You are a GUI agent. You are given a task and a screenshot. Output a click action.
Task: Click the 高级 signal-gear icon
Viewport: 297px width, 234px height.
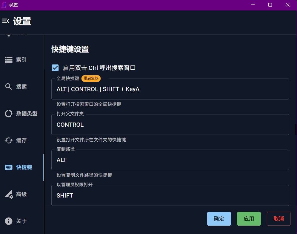click(x=8, y=194)
